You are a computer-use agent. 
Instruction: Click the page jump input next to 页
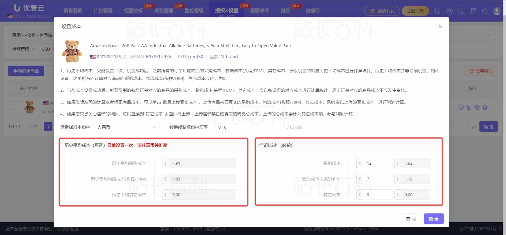[460, 127]
